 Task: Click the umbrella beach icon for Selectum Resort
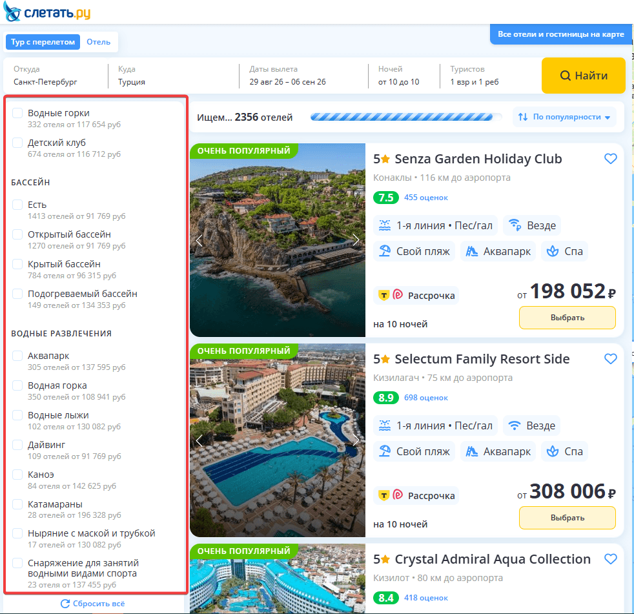[x=385, y=451]
